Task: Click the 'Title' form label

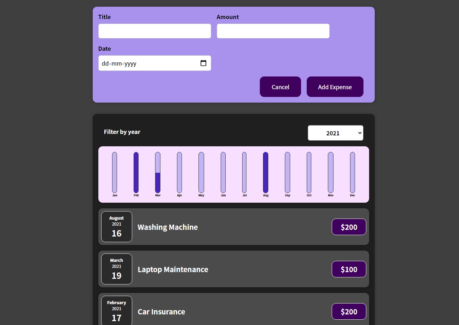Action: point(104,17)
